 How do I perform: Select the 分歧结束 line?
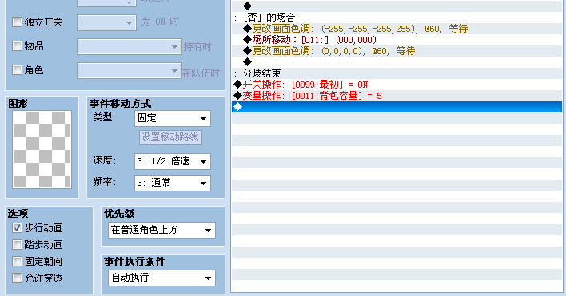pos(397,73)
